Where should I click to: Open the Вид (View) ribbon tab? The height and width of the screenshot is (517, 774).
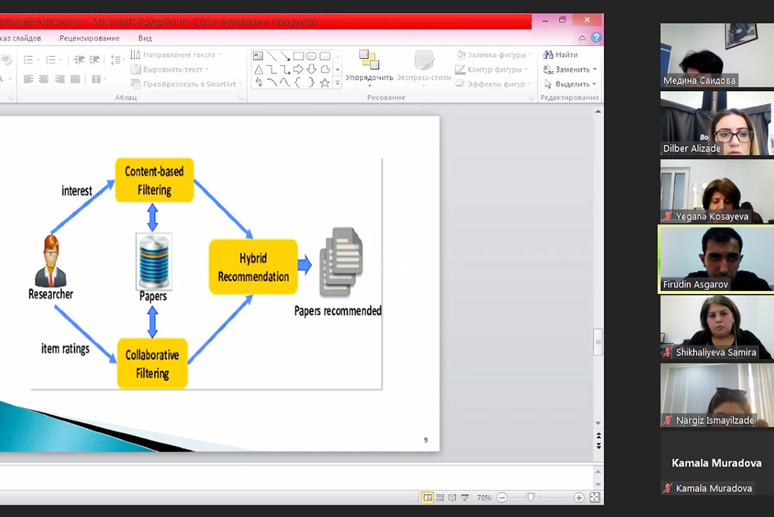(145, 38)
